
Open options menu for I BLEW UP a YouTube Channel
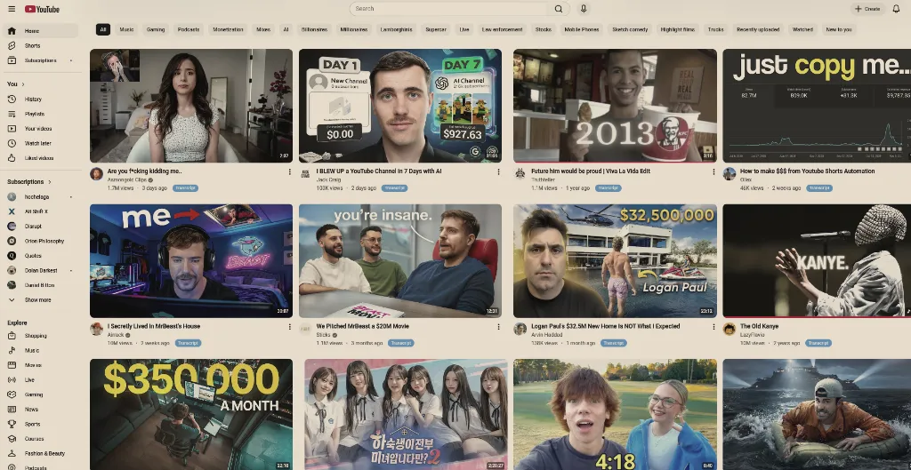click(x=498, y=171)
